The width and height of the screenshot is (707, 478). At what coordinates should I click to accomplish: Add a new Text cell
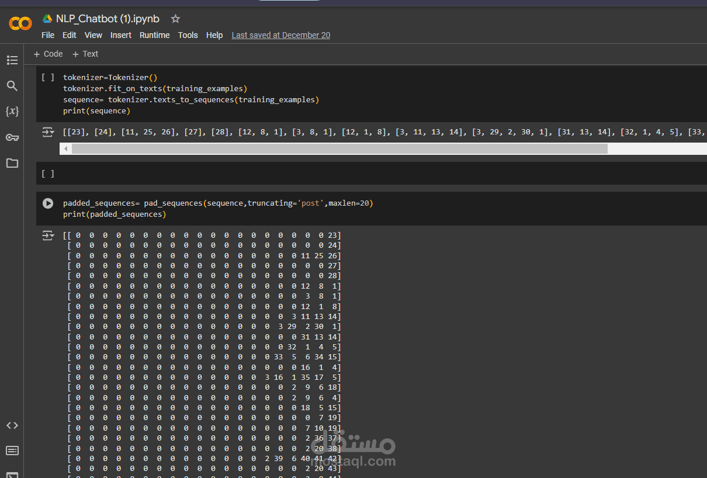coord(85,54)
